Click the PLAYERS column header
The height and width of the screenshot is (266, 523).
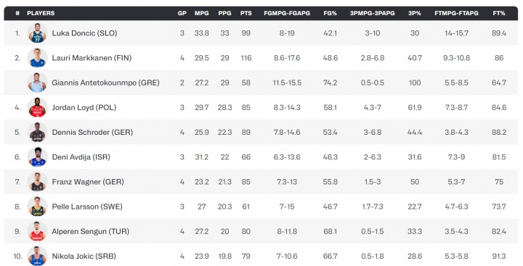click(x=41, y=13)
